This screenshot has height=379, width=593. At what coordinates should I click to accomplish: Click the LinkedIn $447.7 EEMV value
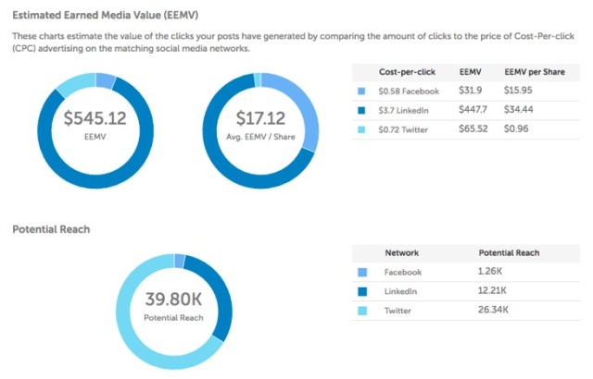[x=473, y=110]
